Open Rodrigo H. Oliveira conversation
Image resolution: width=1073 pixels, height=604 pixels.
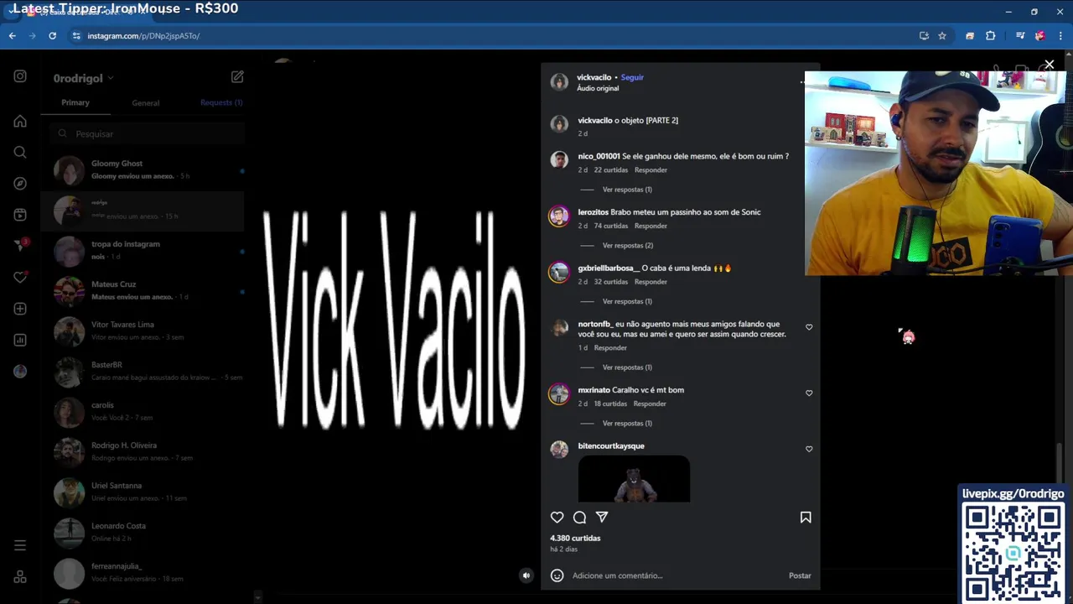pyautogui.click(x=143, y=452)
